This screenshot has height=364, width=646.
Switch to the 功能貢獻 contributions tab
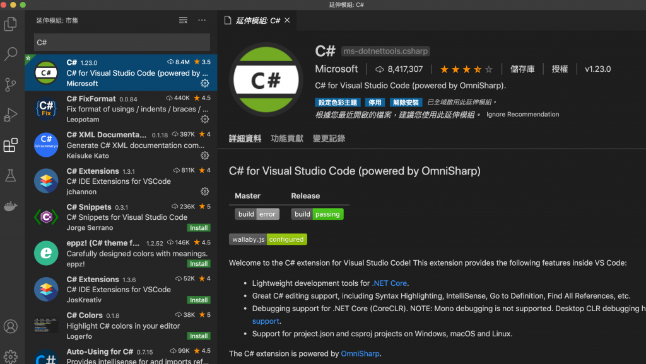(287, 139)
